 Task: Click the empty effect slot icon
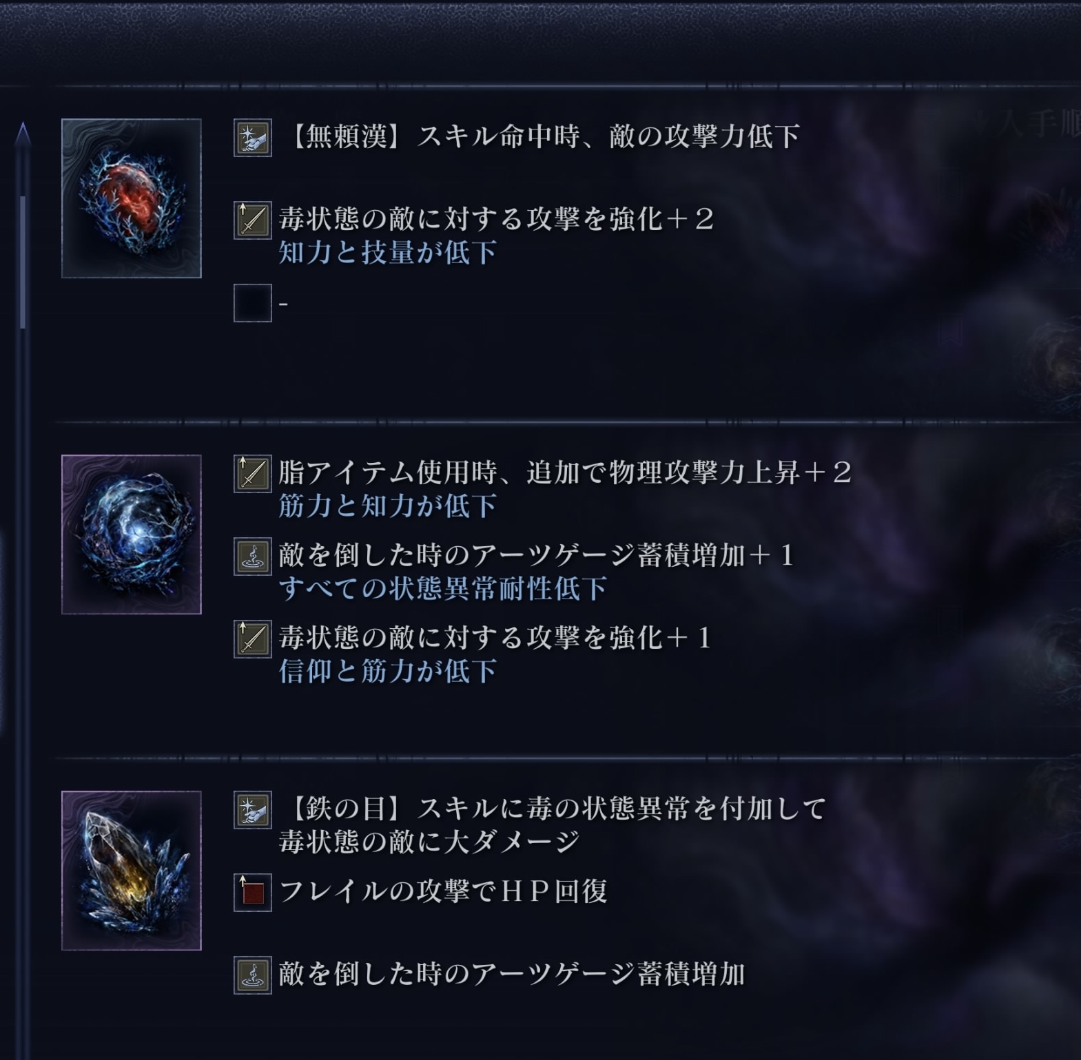tap(253, 303)
